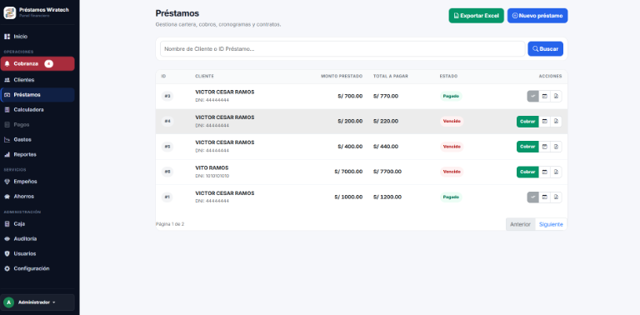Click the #3 loan ID badge

(x=167, y=97)
